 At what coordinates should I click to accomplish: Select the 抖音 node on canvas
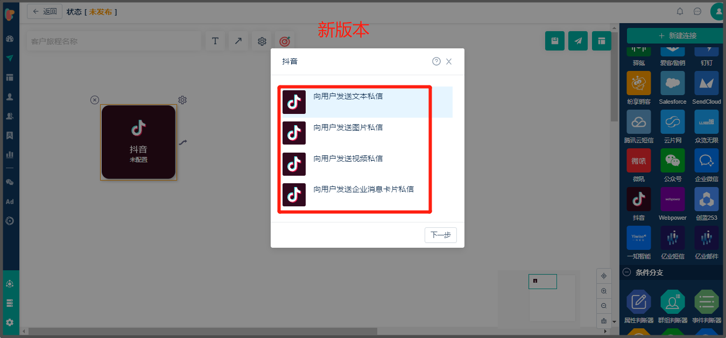point(138,142)
